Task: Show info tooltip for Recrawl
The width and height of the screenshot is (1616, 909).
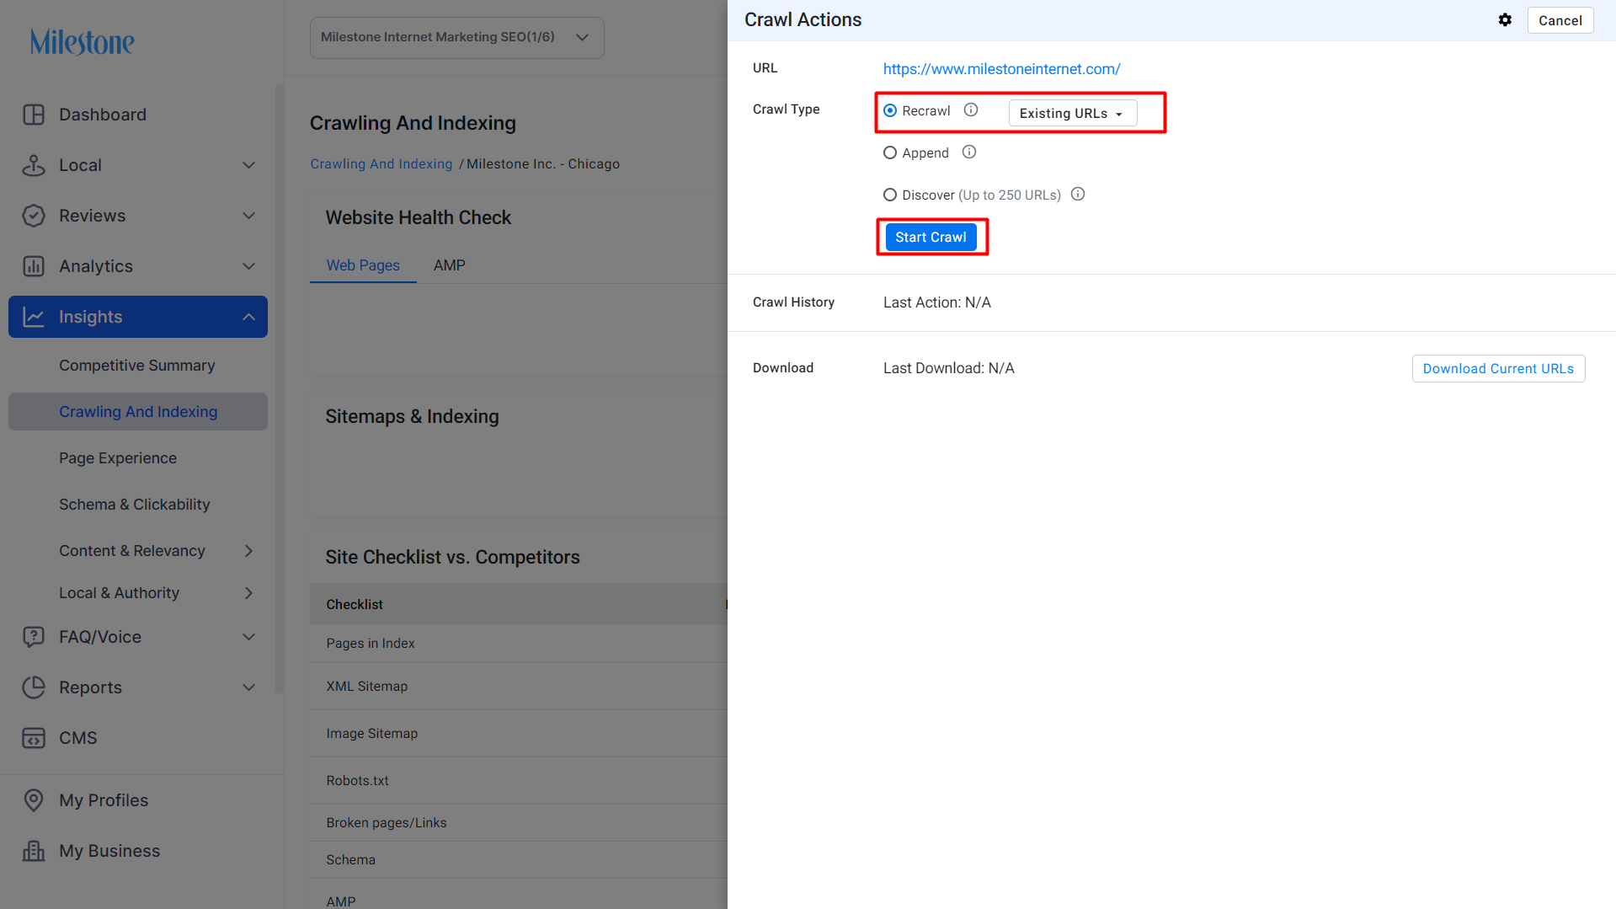Action: (x=971, y=110)
